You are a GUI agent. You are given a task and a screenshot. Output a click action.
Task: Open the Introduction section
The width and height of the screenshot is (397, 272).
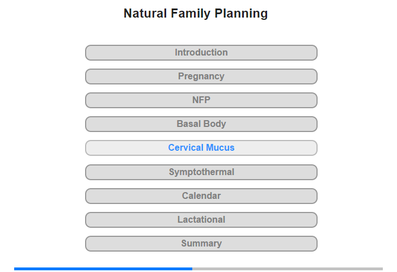pos(201,53)
